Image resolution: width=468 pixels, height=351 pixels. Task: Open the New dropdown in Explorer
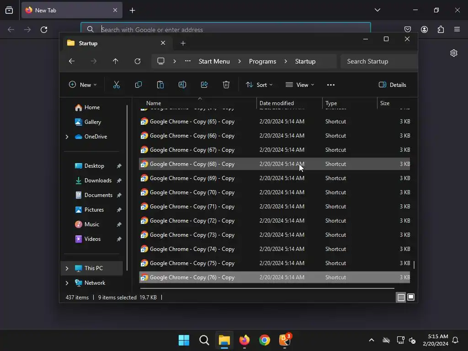tap(83, 85)
